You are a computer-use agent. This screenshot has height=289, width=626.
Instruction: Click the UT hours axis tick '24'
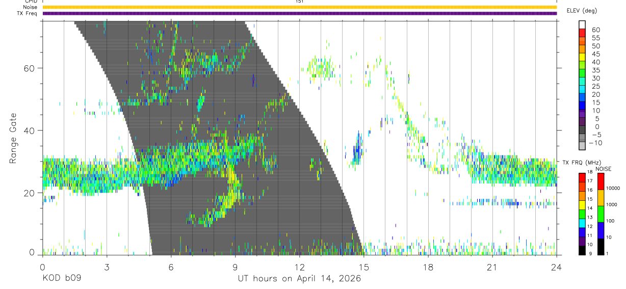[x=556, y=267]
